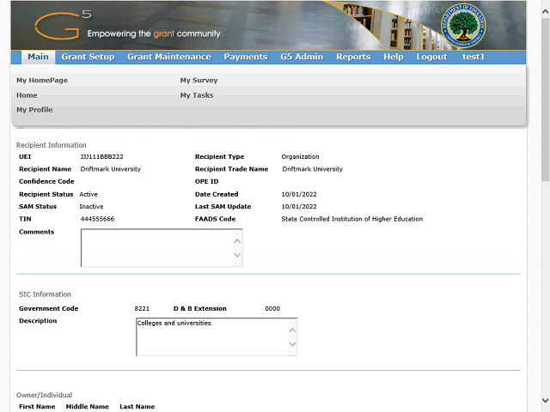Click the Description box scroll-up arrow
The height and width of the screenshot is (412, 550).
click(x=292, y=330)
